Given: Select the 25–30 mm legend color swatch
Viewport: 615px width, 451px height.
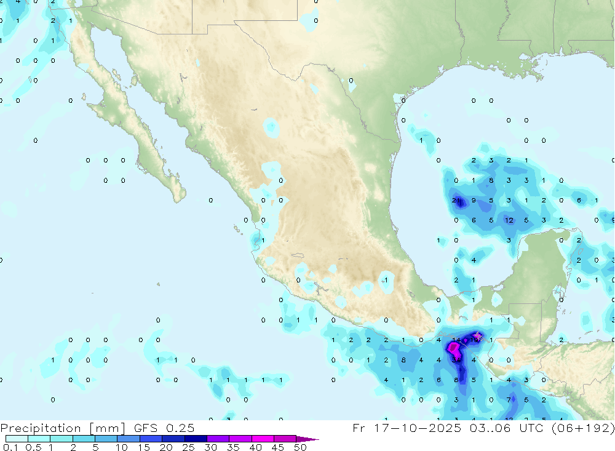Looking at the screenshot, I should click(196, 439).
